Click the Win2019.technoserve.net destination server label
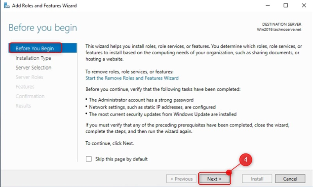Screen dimensions: 313x187 (x=278, y=30)
